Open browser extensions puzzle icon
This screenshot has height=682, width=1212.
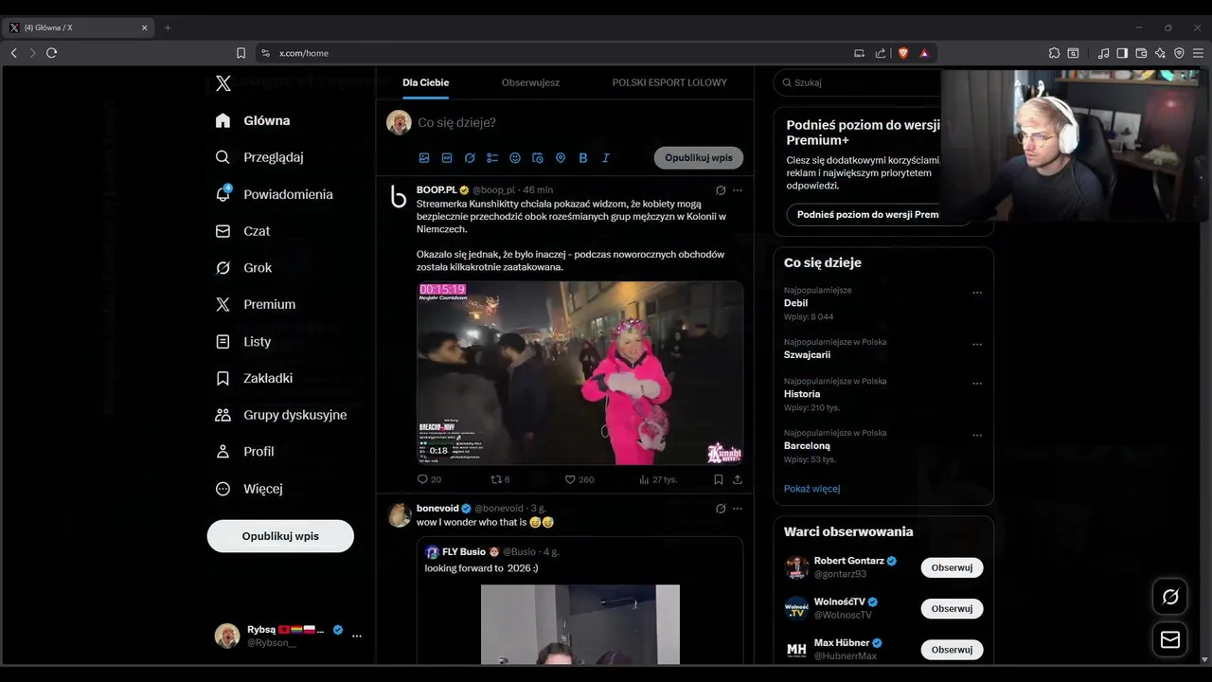tap(1054, 53)
